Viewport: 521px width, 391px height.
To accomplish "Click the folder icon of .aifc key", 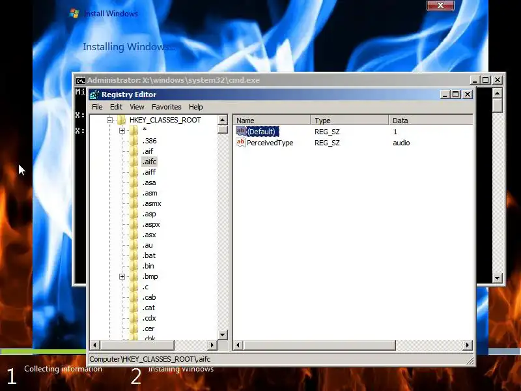I will 134,162.
